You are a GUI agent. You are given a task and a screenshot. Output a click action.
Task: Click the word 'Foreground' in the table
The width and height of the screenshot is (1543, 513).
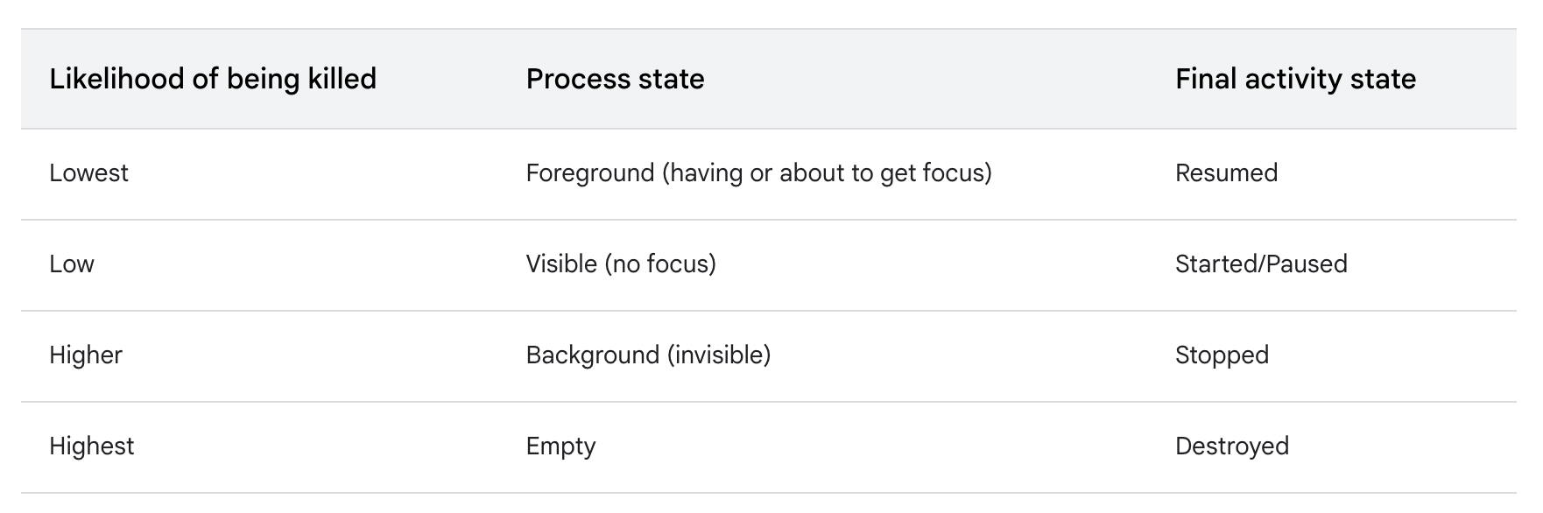tap(590, 173)
